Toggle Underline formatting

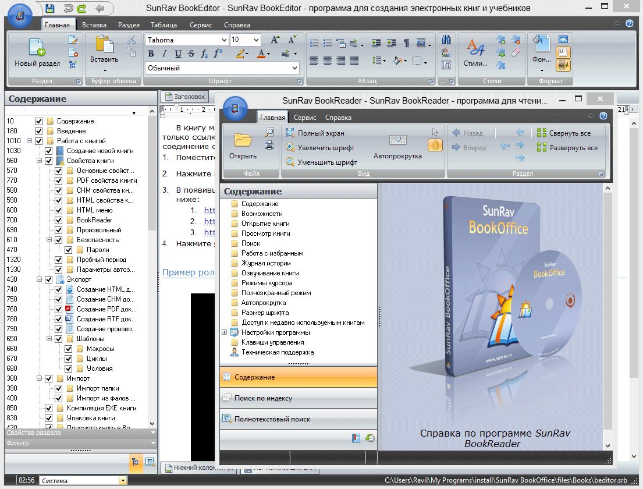coord(178,54)
